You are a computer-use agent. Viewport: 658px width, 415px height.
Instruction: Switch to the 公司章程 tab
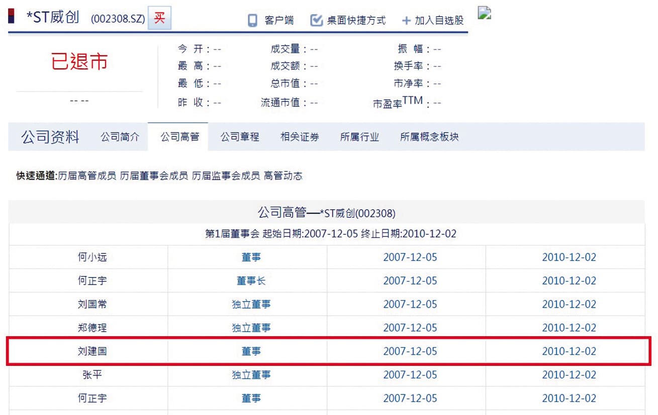click(240, 137)
